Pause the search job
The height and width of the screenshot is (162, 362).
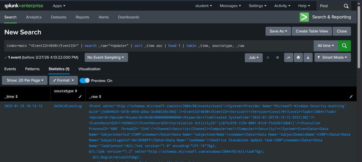(x=268, y=57)
